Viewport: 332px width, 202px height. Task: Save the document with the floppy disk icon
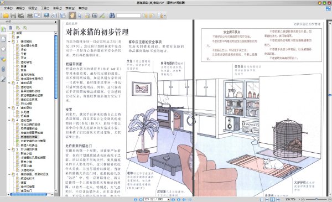(13, 15)
